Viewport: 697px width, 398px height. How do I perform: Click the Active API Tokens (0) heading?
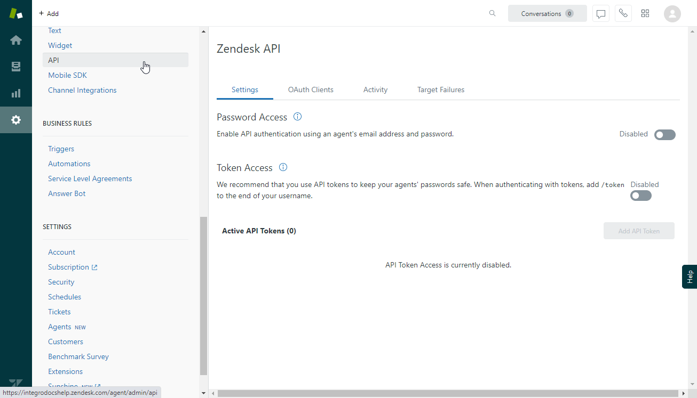[259, 231]
